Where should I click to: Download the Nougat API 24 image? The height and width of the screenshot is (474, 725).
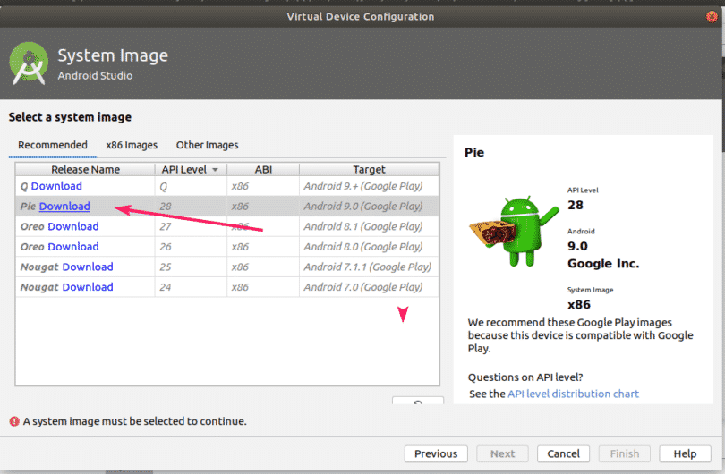tap(88, 287)
